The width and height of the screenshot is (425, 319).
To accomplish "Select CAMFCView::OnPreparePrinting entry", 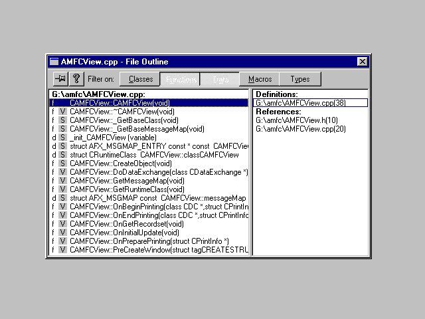I will pos(149,241).
